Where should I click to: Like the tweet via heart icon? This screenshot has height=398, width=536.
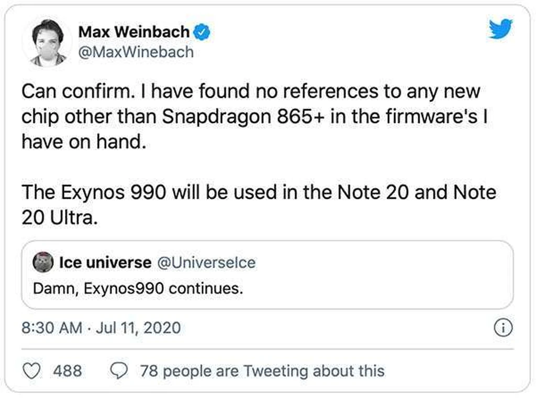(31, 371)
